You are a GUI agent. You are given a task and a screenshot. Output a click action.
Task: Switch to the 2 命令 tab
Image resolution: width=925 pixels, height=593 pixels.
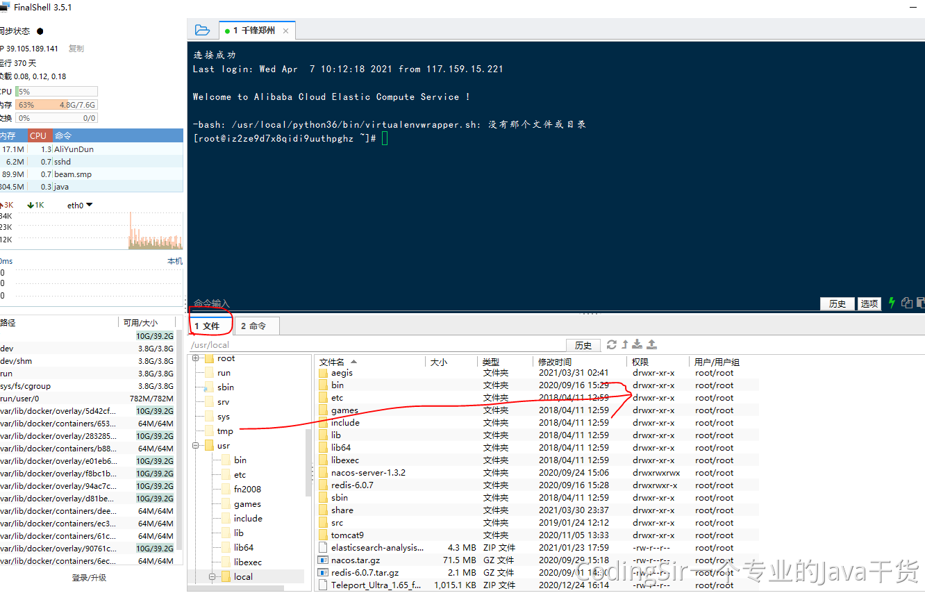(x=253, y=326)
